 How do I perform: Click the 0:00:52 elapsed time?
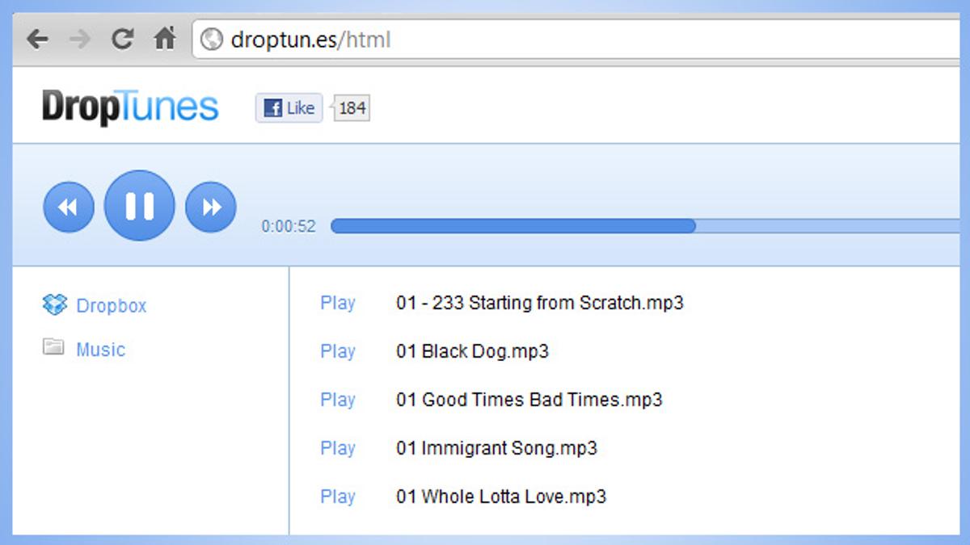point(289,226)
